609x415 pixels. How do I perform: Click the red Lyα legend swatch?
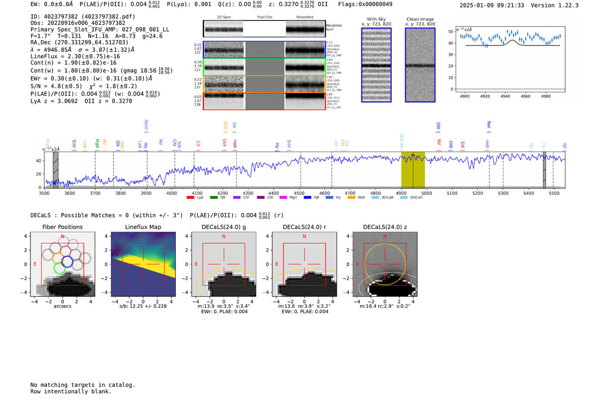coord(190,198)
